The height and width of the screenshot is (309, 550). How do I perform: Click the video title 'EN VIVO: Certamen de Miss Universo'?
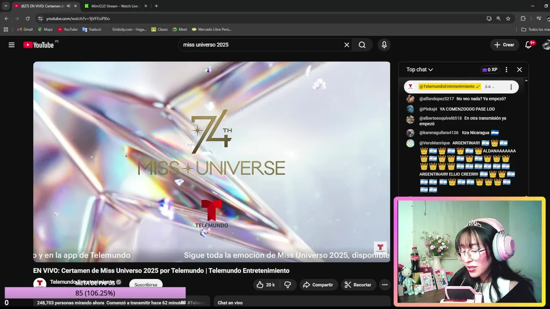(161, 271)
